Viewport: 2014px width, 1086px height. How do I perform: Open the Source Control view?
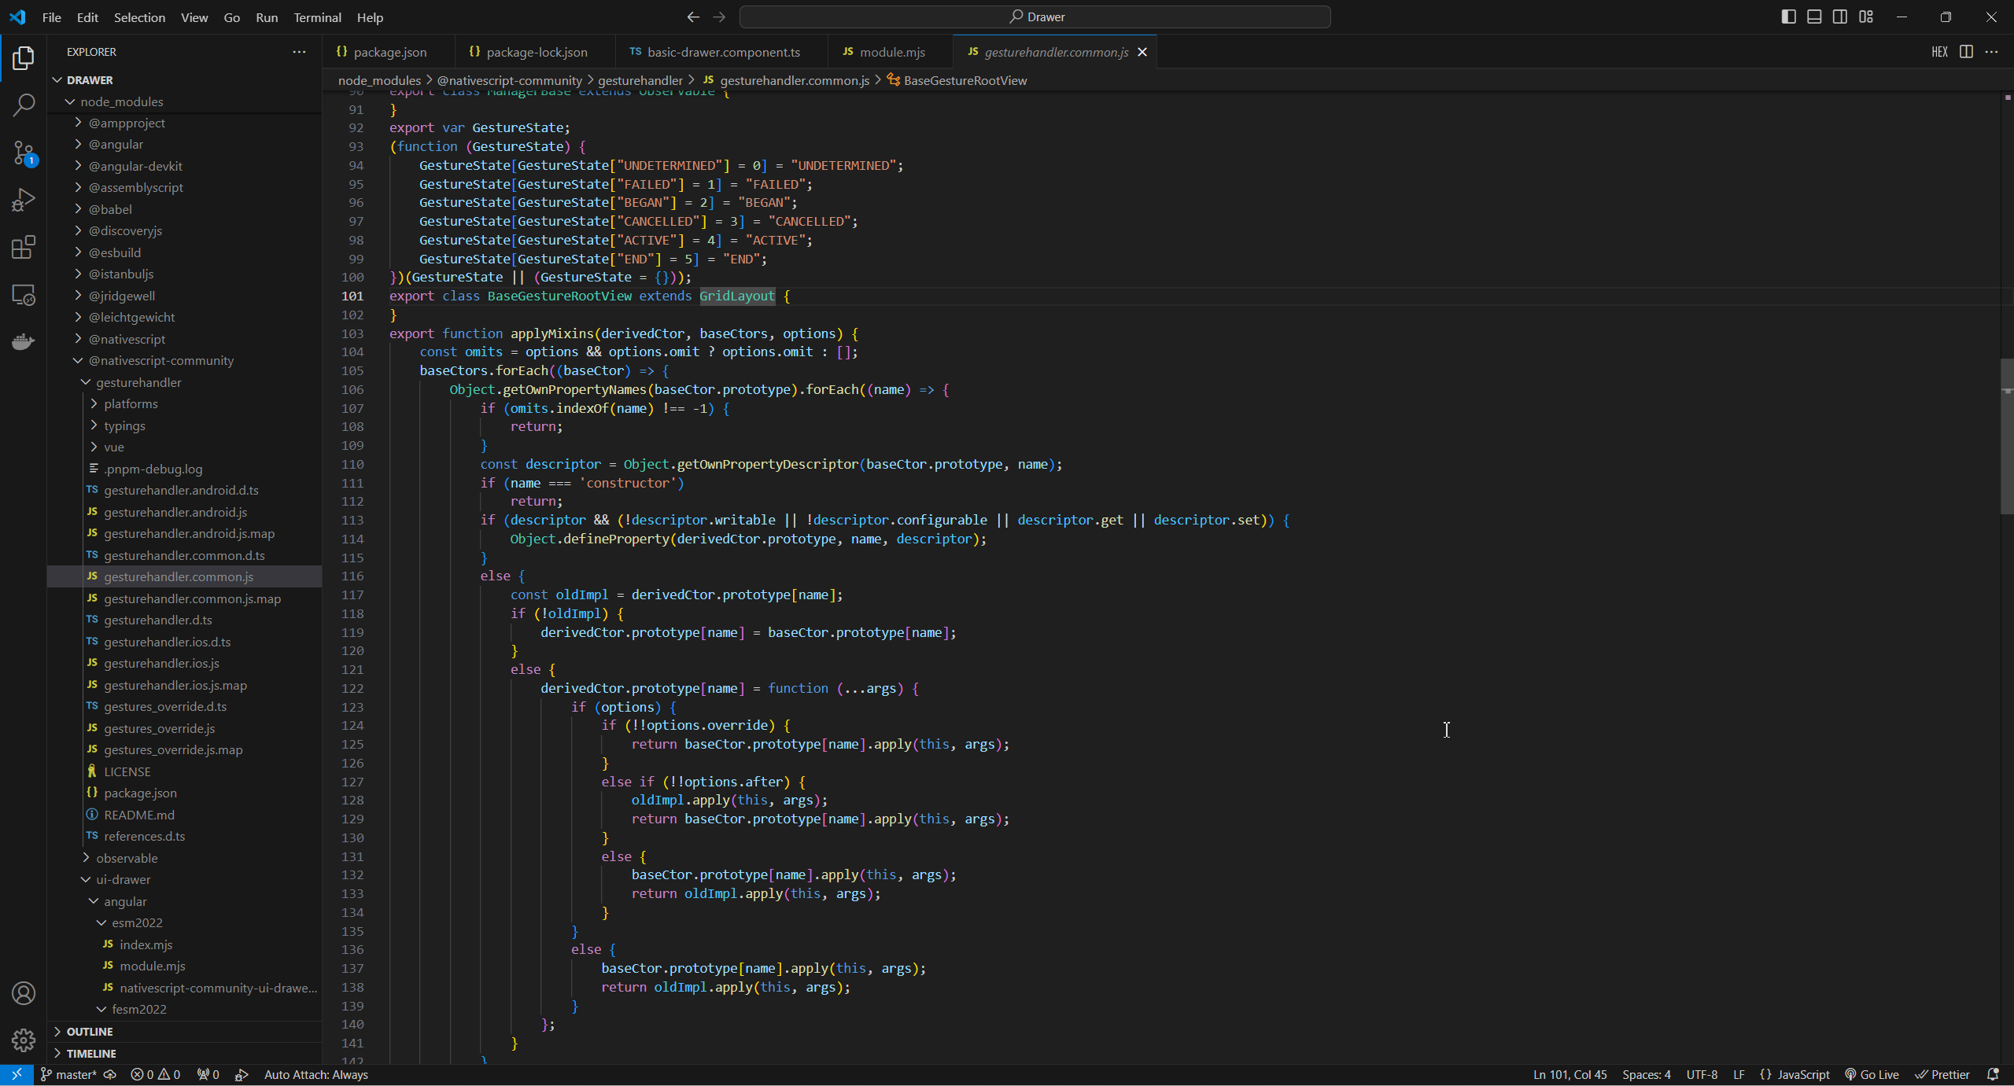23,153
